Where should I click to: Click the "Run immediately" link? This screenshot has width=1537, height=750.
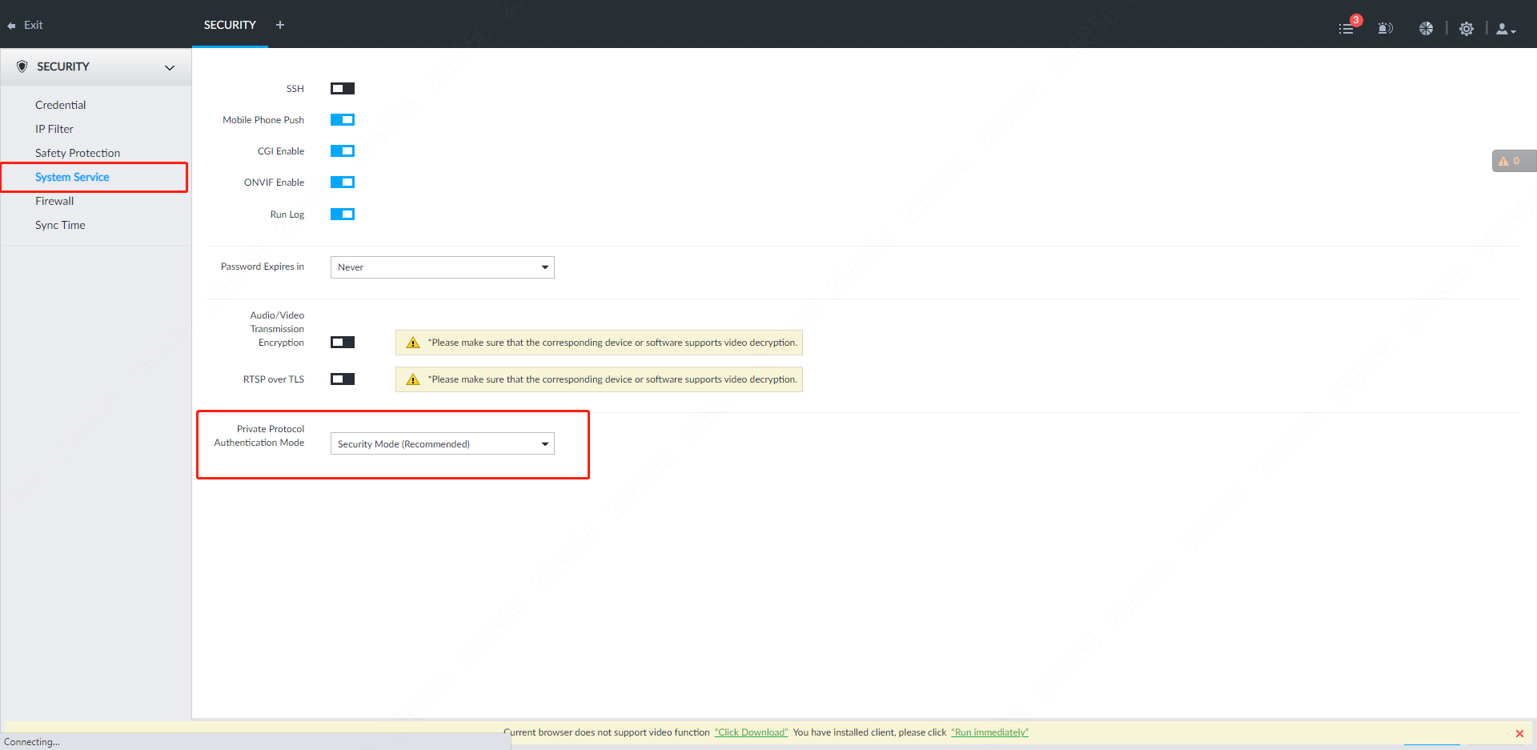[x=989, y=732]
